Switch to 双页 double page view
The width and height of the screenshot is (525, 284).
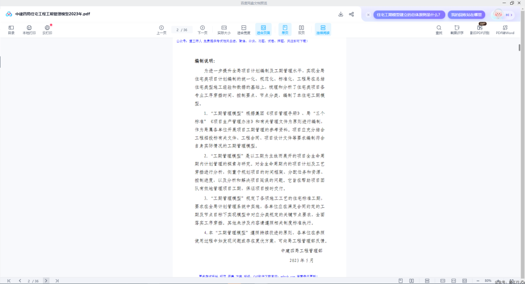[301, 29]
